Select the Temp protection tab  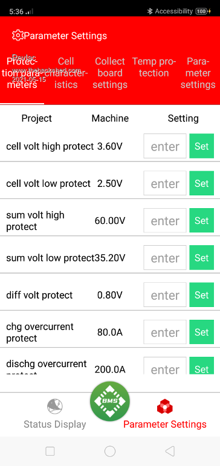pos(154,67)
